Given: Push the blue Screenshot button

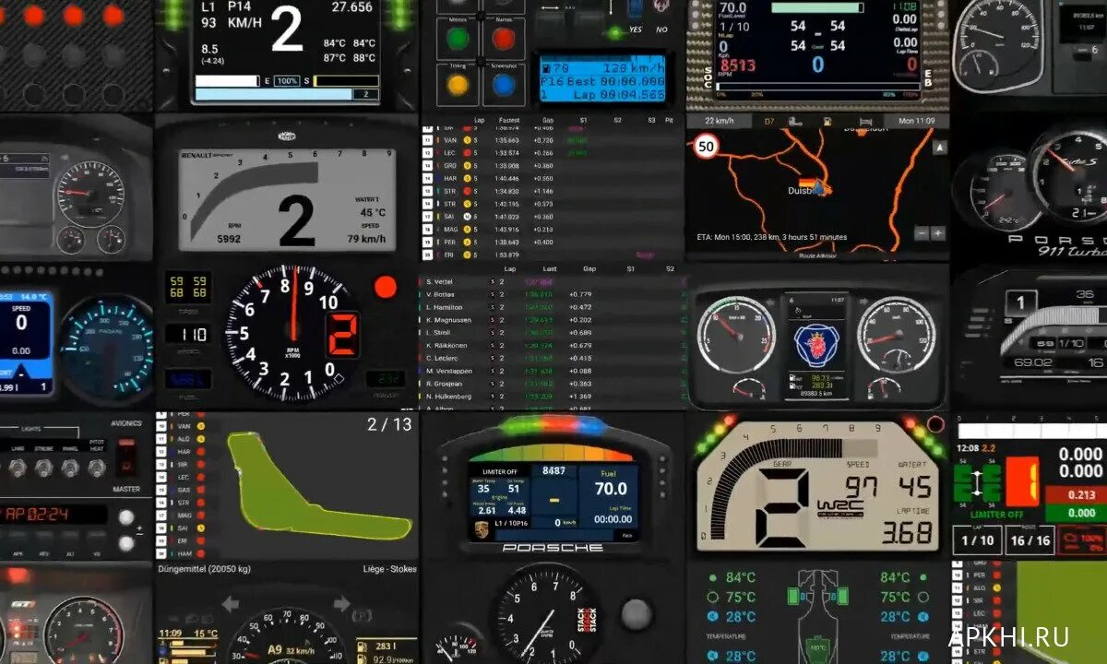Looking at the screenshot, I should point(503,86).
